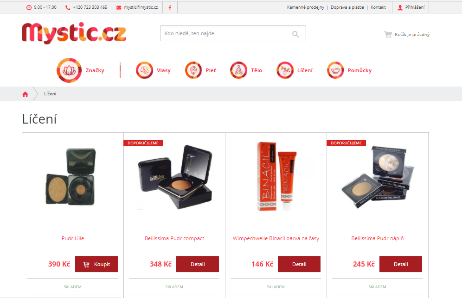The image size is (462, 298).
Task: Open the Značky lotus icon
Action: point(69,70)
